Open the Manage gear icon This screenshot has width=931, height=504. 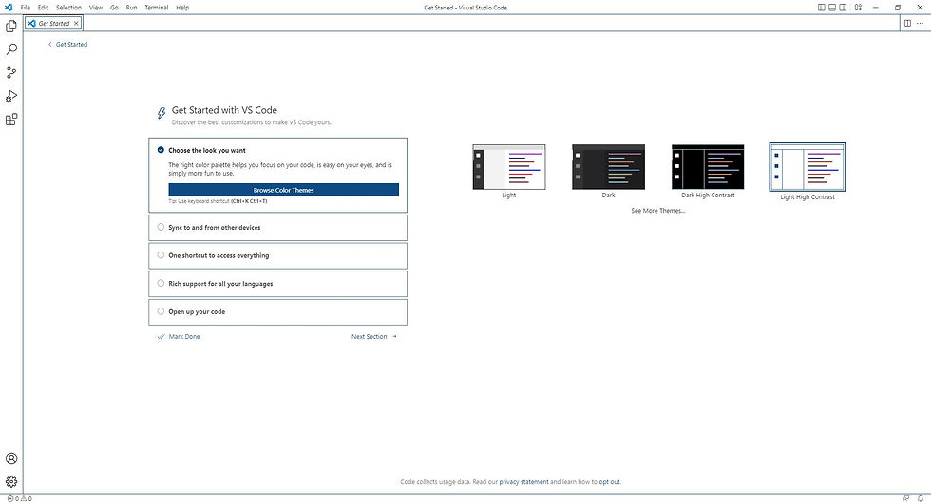[11, 481]
